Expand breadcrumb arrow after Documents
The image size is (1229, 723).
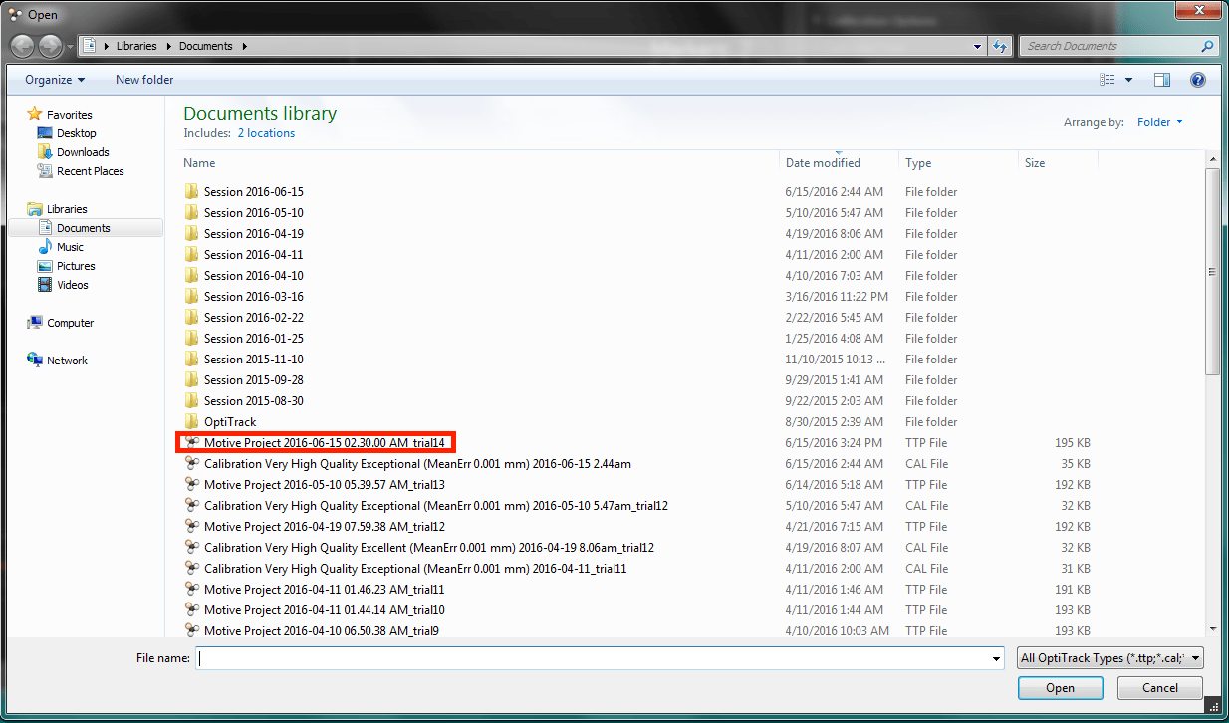(244, 46)
